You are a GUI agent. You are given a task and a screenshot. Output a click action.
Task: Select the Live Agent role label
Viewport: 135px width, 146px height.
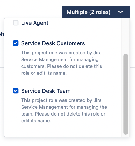pos(35,23)
